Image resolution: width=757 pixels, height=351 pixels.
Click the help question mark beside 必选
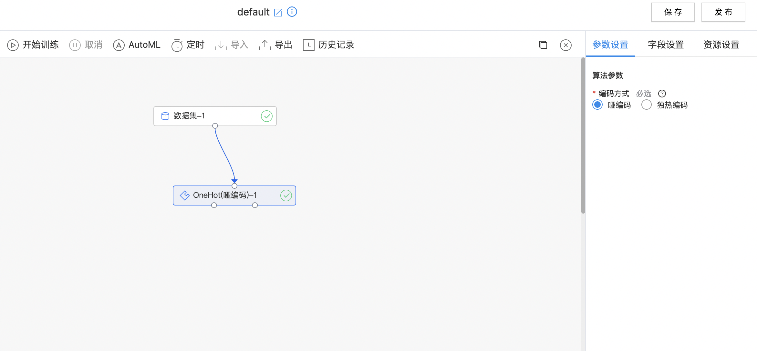(x=662, y=94)
